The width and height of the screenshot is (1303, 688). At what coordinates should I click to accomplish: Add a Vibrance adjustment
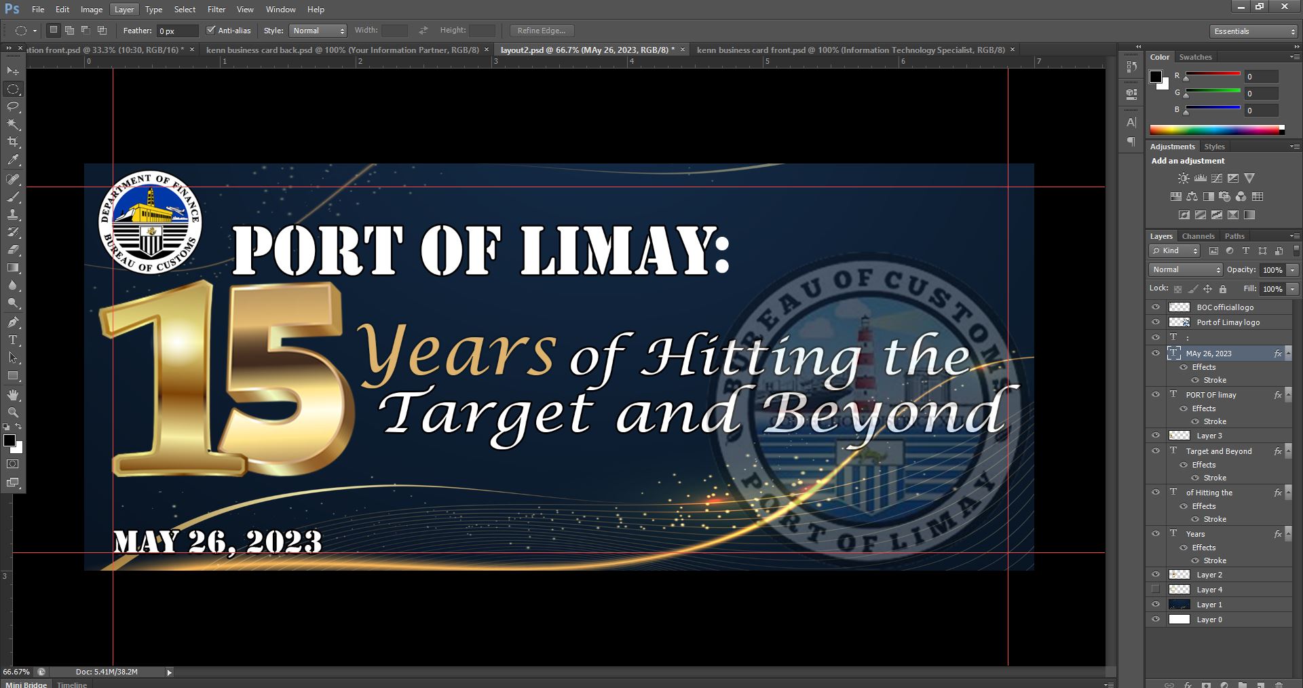pos(1249,178)
